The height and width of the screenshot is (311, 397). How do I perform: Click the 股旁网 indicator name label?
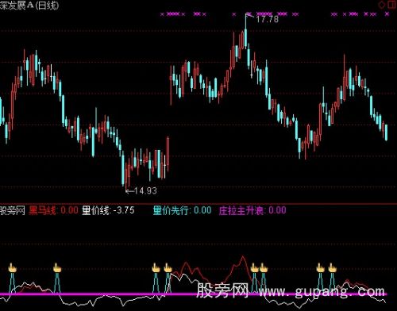click(x=13, y=211)
